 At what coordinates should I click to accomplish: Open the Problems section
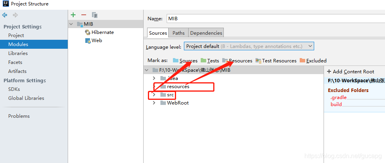19,116
